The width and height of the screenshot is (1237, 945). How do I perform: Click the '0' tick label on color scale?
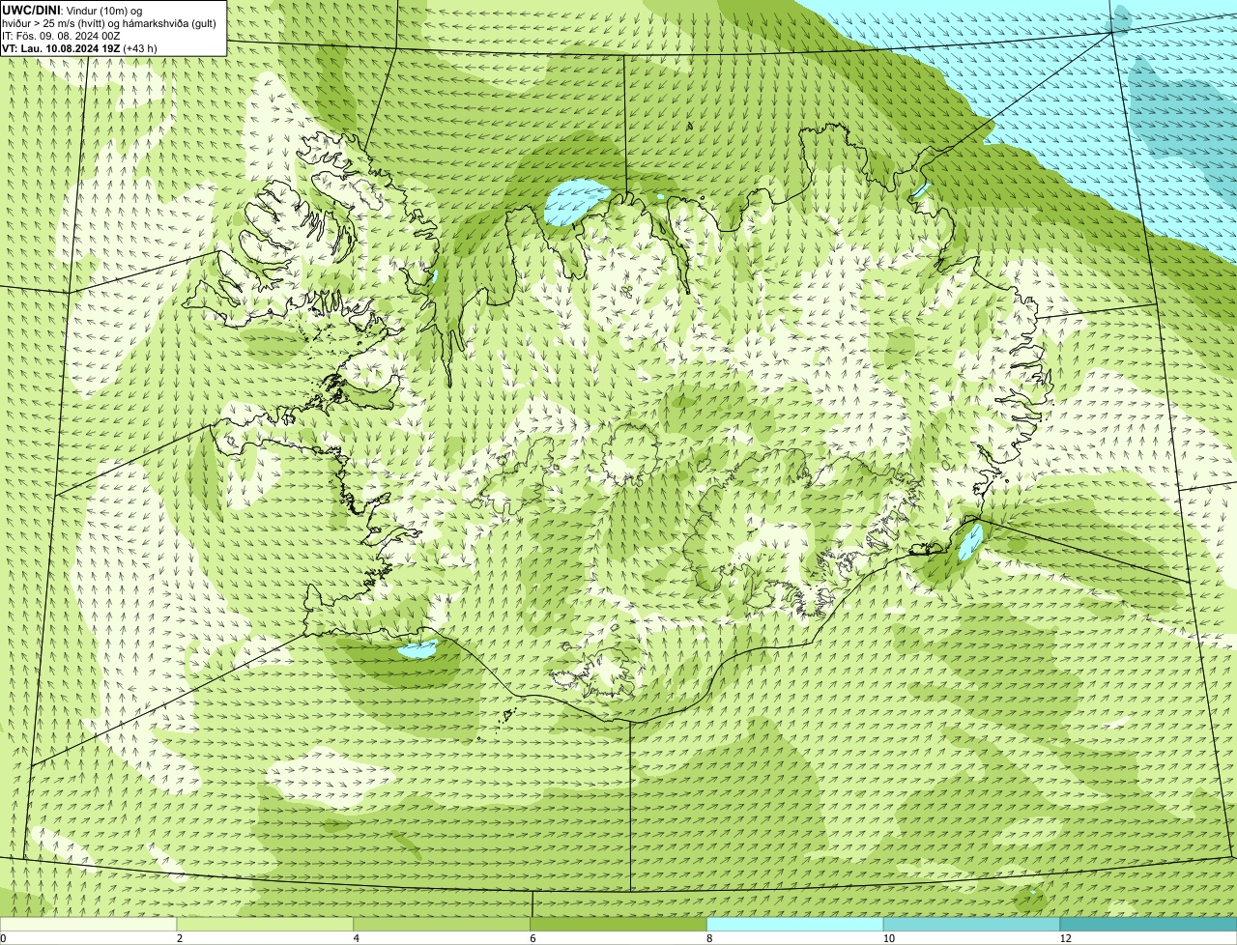click(4, 938)
